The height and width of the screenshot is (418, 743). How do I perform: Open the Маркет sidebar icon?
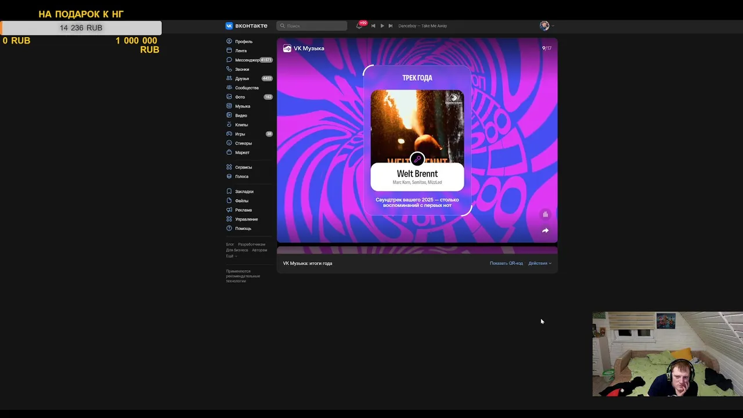click(x=229, y=153)
